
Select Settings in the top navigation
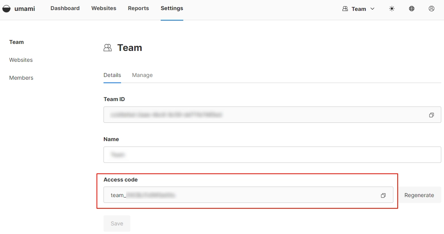click(x=172, y=8)
